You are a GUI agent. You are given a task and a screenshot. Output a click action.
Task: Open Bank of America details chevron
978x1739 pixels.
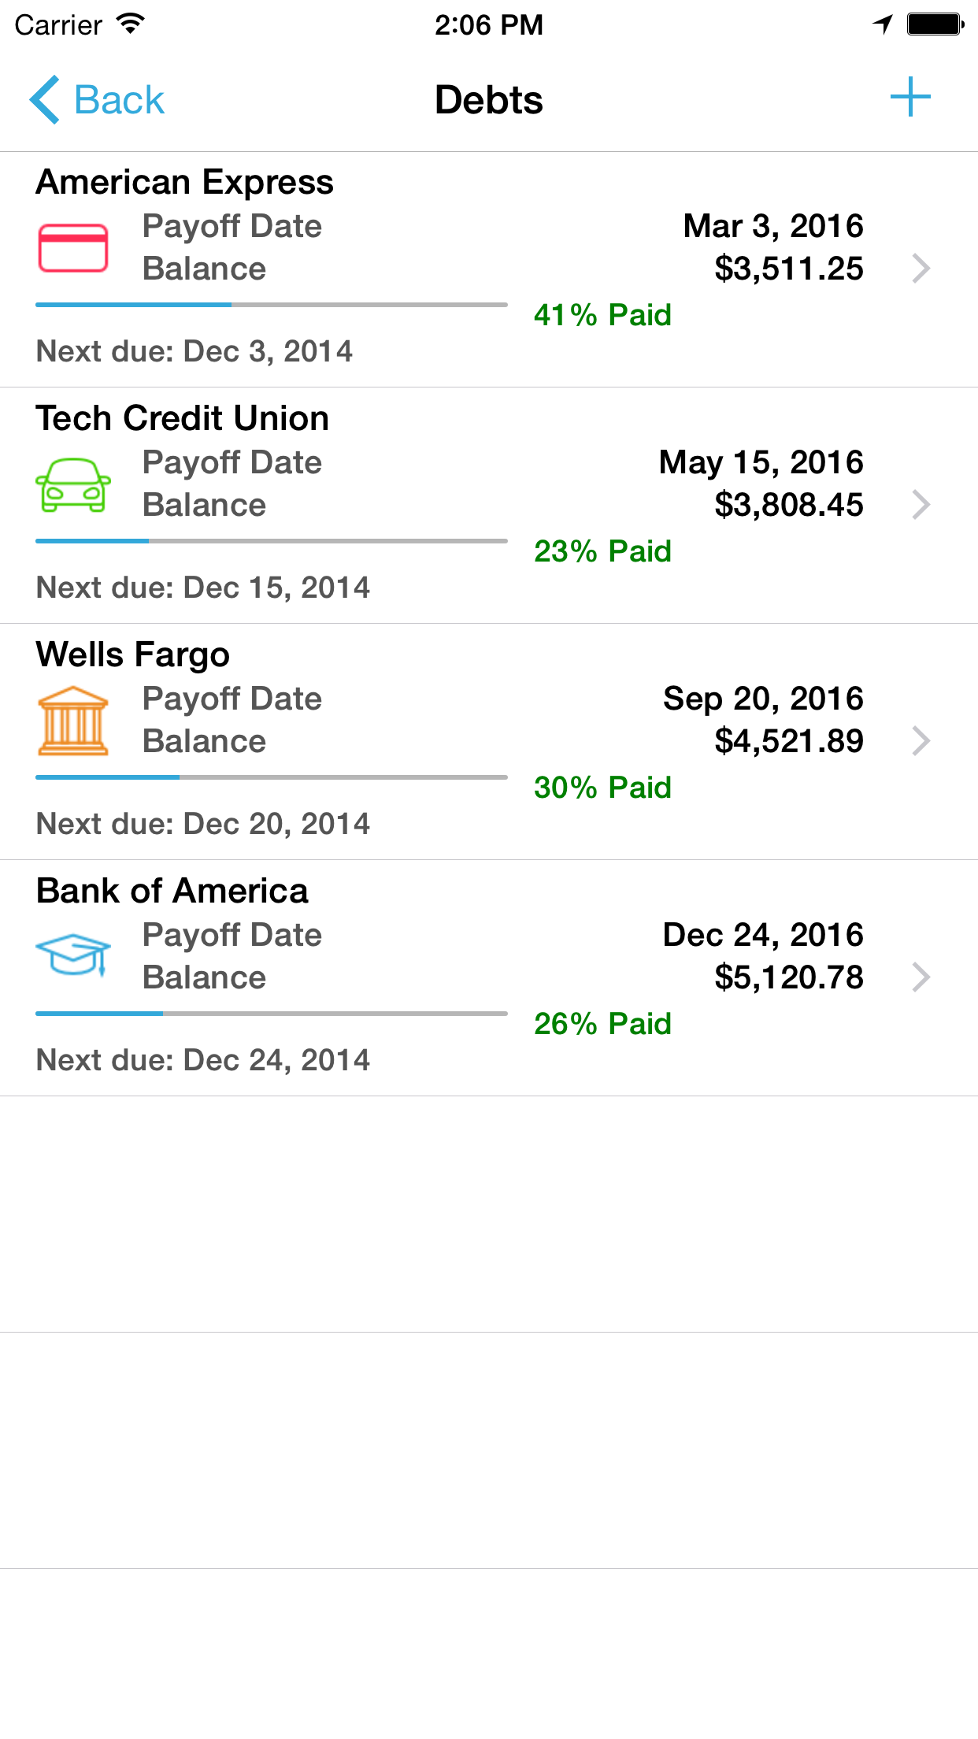(x=921, y=977)
